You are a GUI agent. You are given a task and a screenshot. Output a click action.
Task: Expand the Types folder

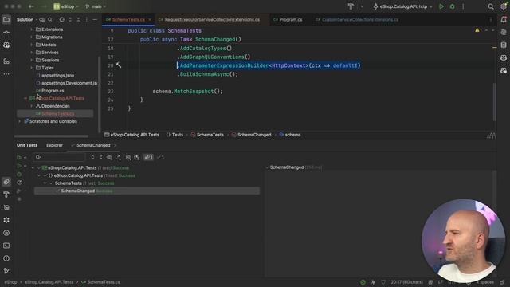(x=32, y=68)
